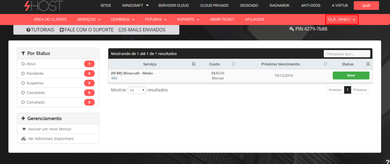The width and height of the screenshot is (390, 164).
Task: Open Fale com o Suporte
Action: (x=87, y=30)
